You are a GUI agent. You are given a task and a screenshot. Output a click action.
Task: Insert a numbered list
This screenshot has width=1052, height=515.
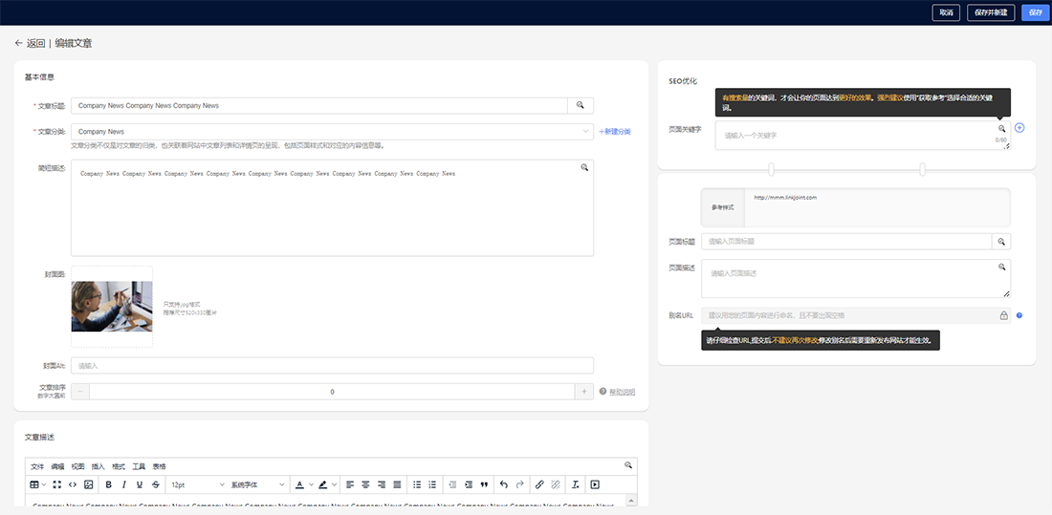point(432,484)
